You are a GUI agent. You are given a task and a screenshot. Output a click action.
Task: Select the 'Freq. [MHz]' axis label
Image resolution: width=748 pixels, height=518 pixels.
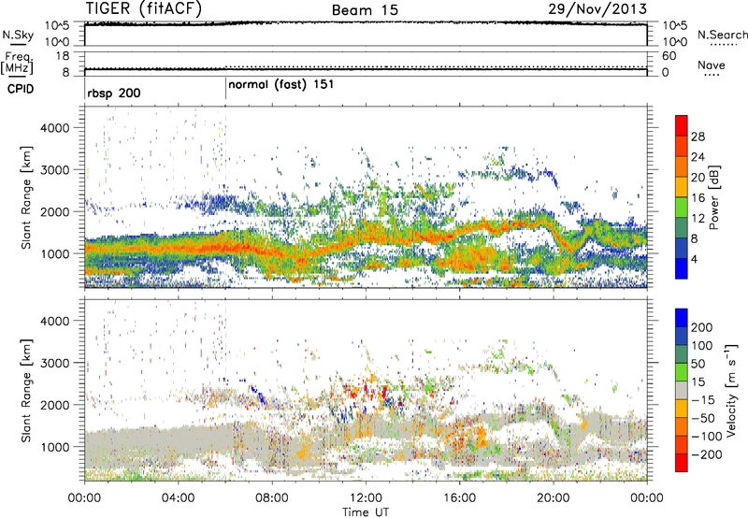[x=17, y=63]
